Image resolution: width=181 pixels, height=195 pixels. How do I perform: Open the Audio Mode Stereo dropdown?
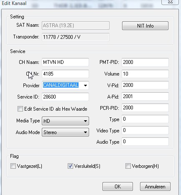click(x=65, y=132)
